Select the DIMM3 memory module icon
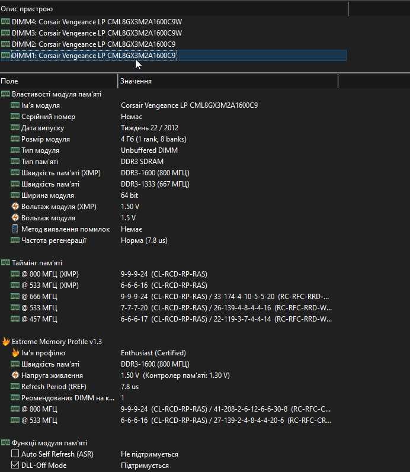 pos(5,33)
